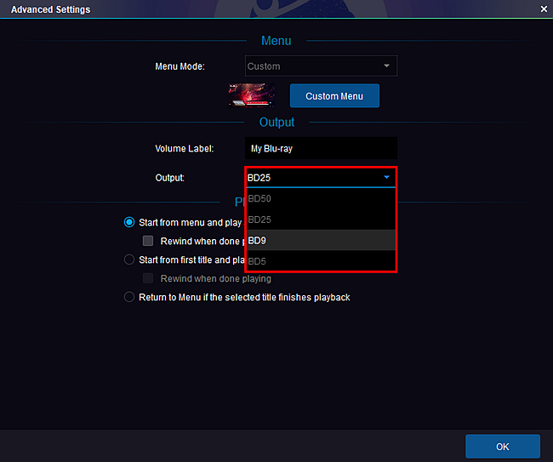Choose BD5 from the output list
553x462 pixels.
pos(321,261)
